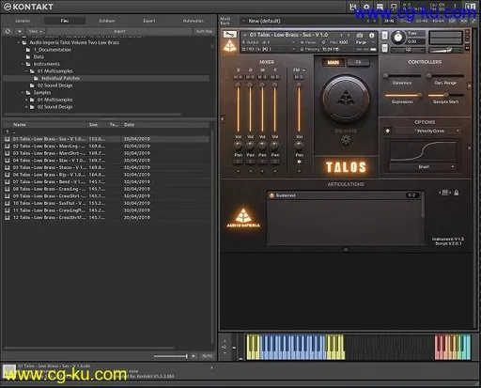481x388 pixels.
Task: Click the preview play icon in browser
Action: click(194, 356)
